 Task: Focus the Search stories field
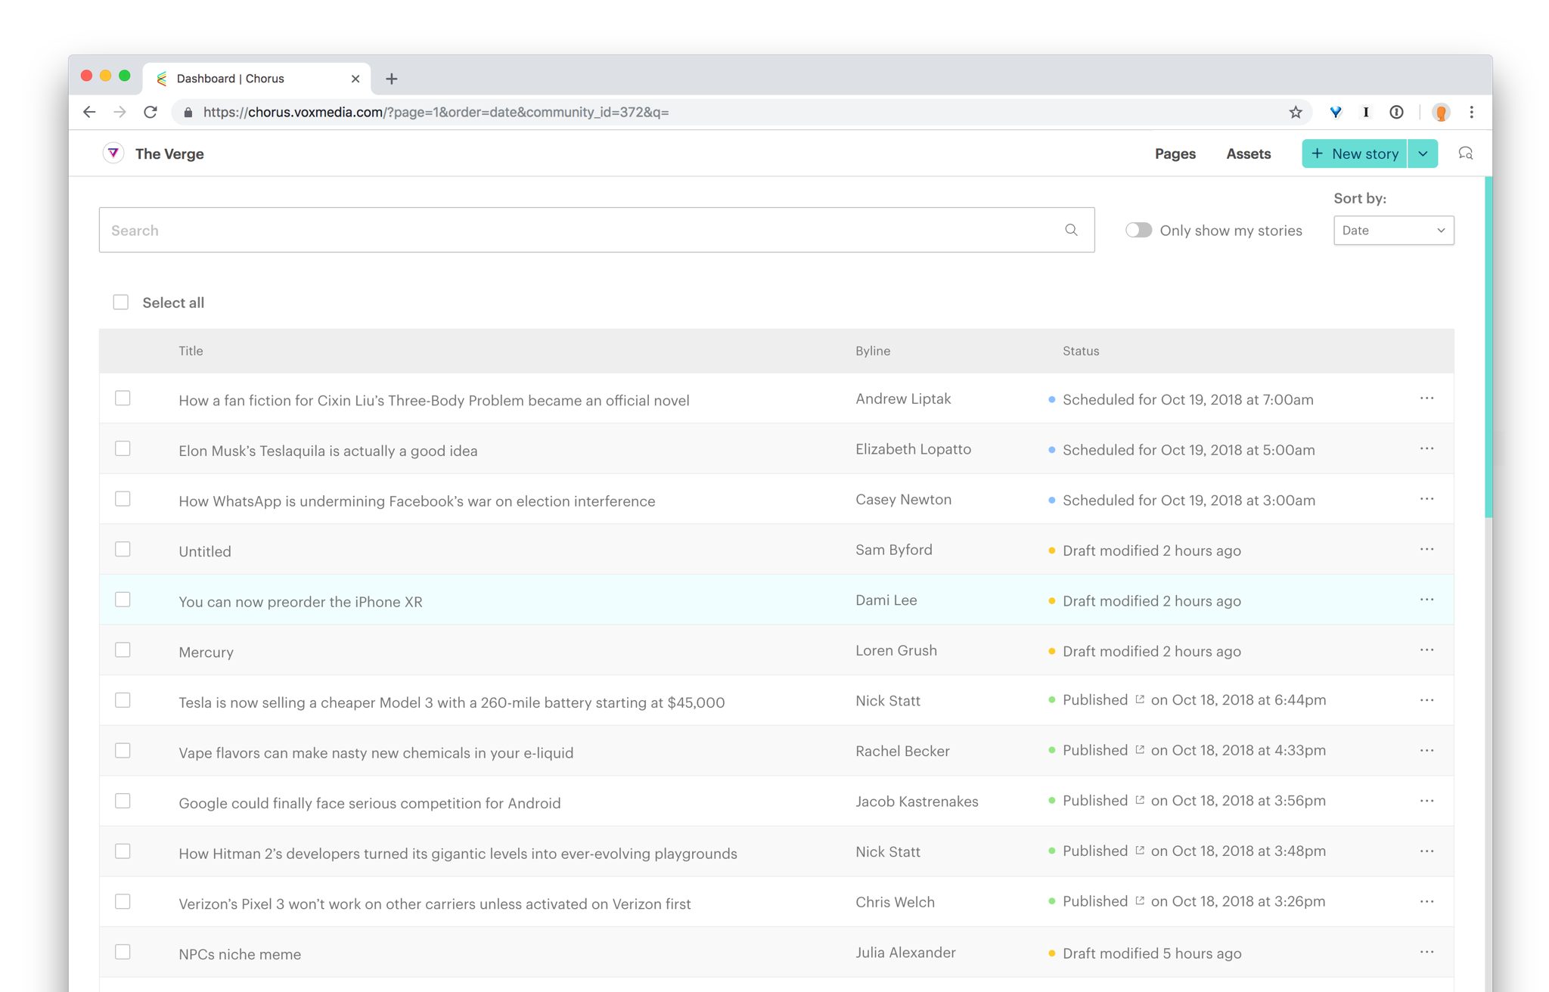tap(596, 230)
